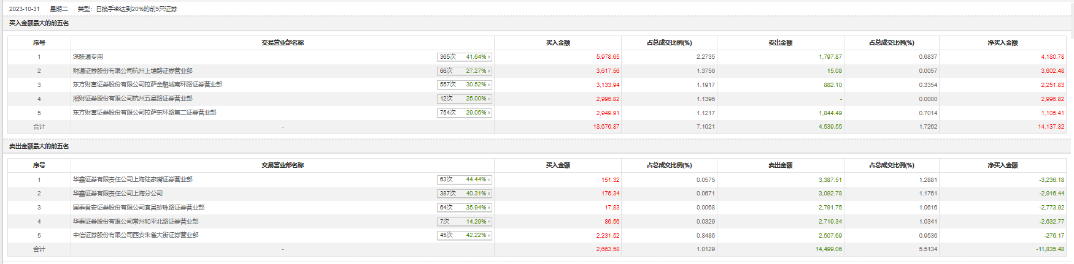
Task: Select 东方财富证券拉萨东环路第二证券营业部
Action: coord(144,113)
